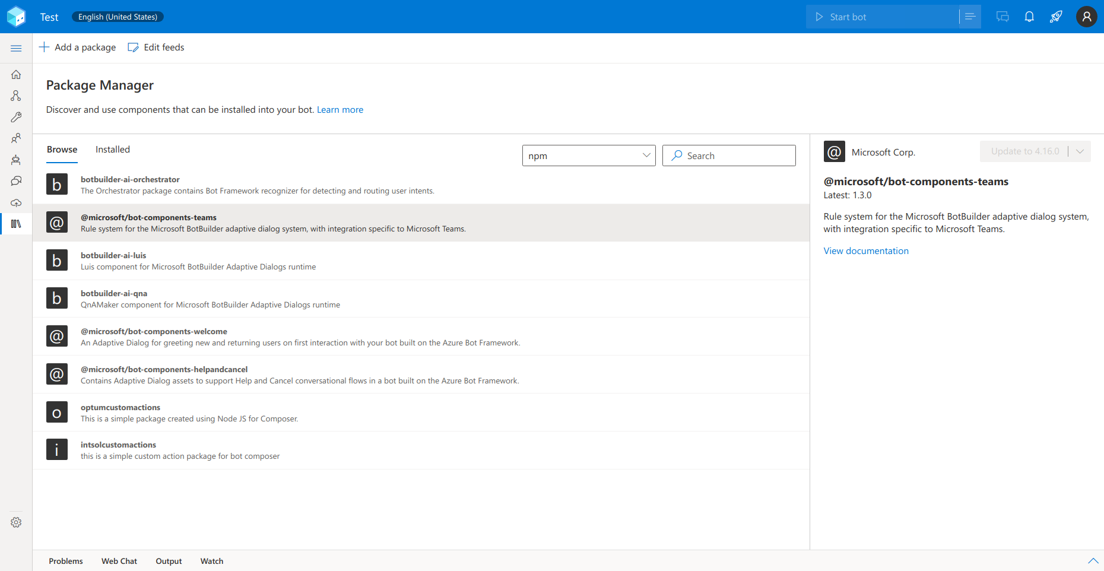Open the version dropdown next to Update button
The width and height of the screenshot is (1104, 571).
[x=1080, y=151]
